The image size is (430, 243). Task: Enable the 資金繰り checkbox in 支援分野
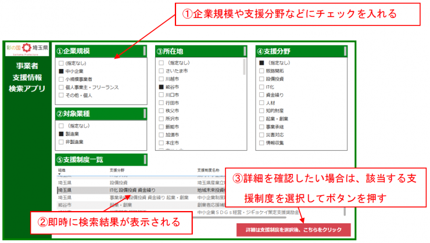[x=261, y=95]
